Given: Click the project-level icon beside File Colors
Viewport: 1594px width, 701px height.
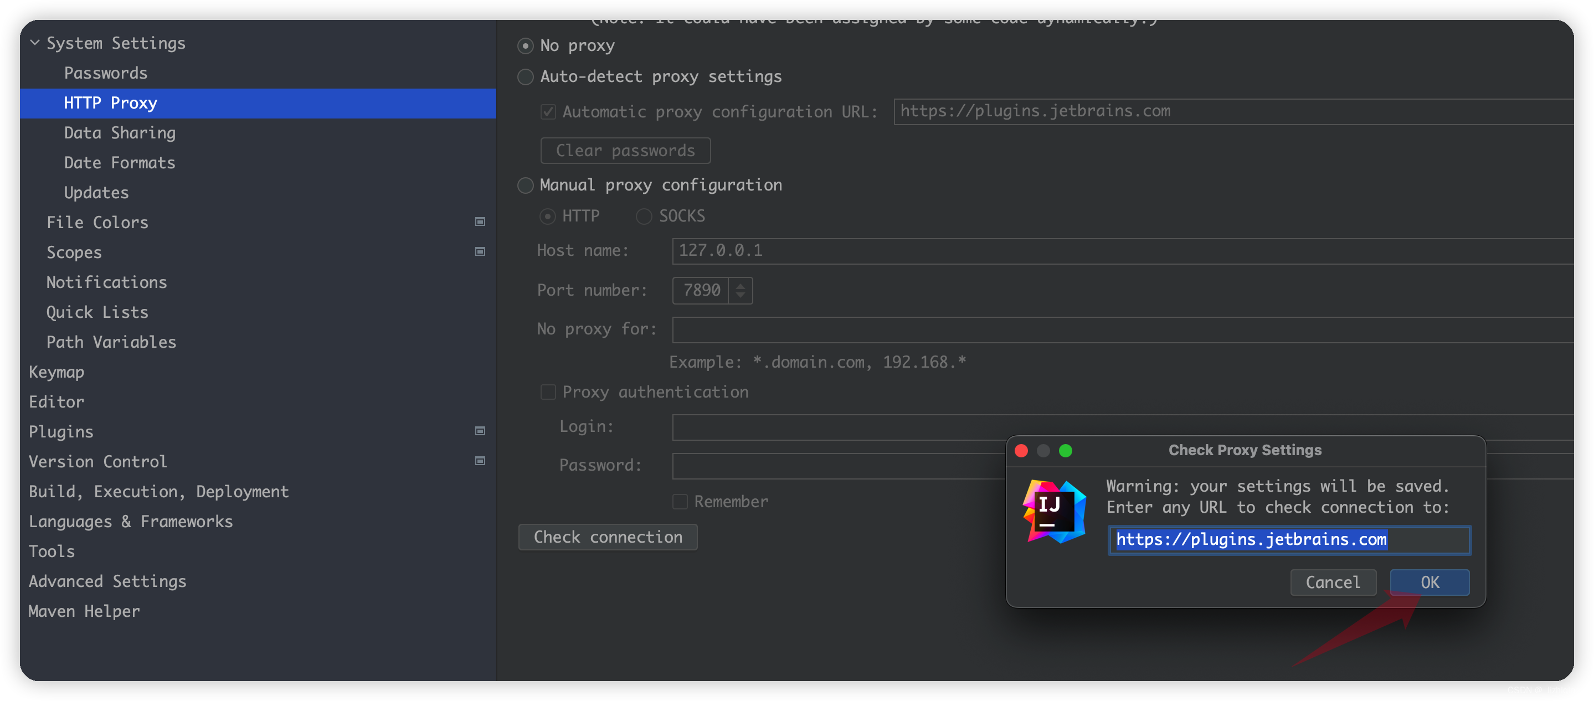Looking at the screenshot, I should click(480, 221).
